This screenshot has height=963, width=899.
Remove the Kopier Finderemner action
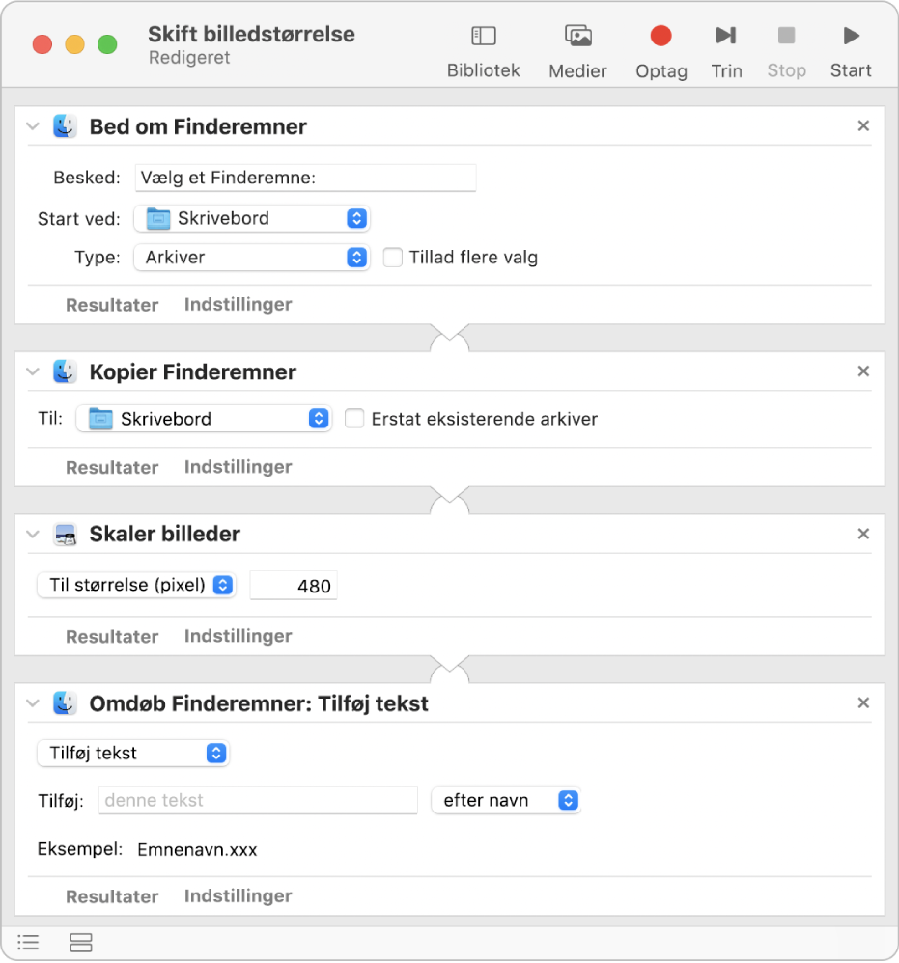pyautogui.click(x=863, y=371)
